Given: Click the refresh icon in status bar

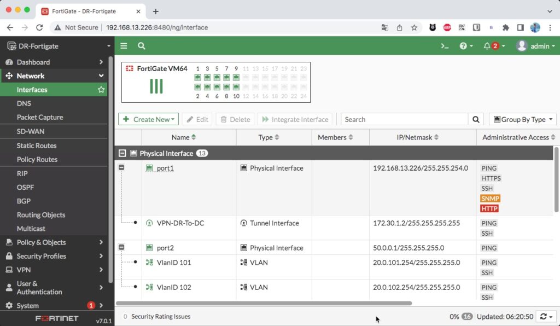Looking at the screenshot, I should pos(543,316).
